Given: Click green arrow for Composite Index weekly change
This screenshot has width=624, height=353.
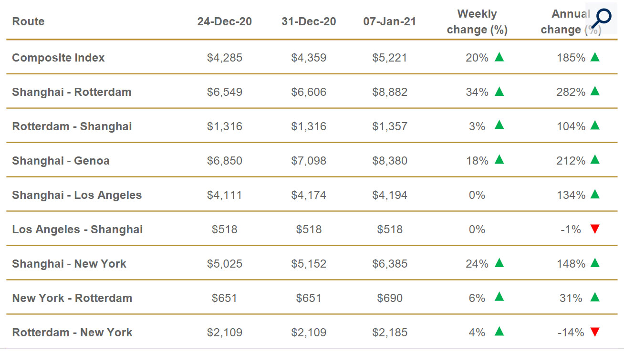Looking at the screenshot, I should (x=499, y=57).
